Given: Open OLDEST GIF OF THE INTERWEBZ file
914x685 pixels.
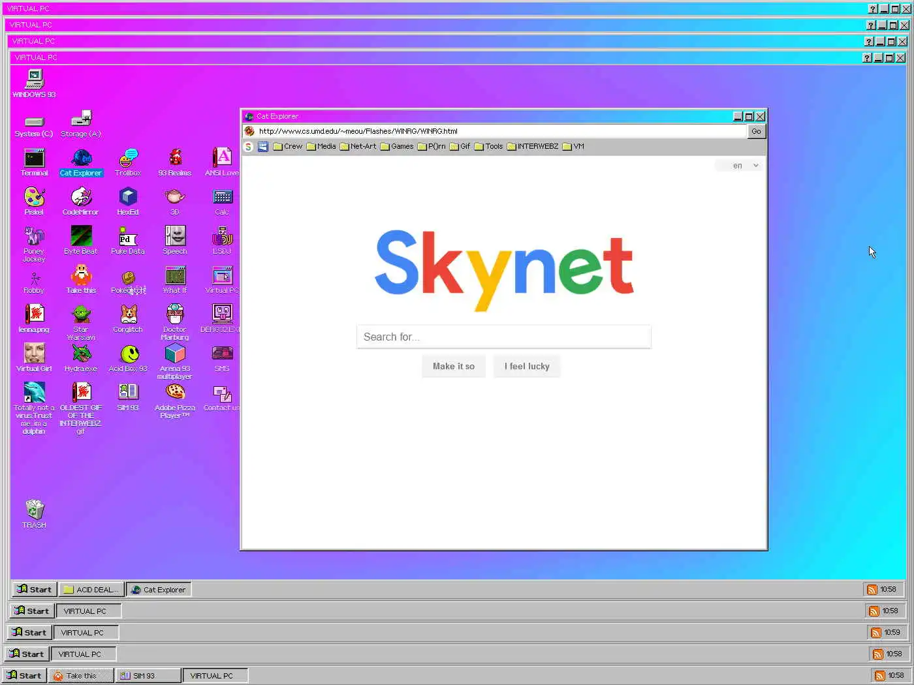Looking at the screenshot, I should [x=81, y=409].
